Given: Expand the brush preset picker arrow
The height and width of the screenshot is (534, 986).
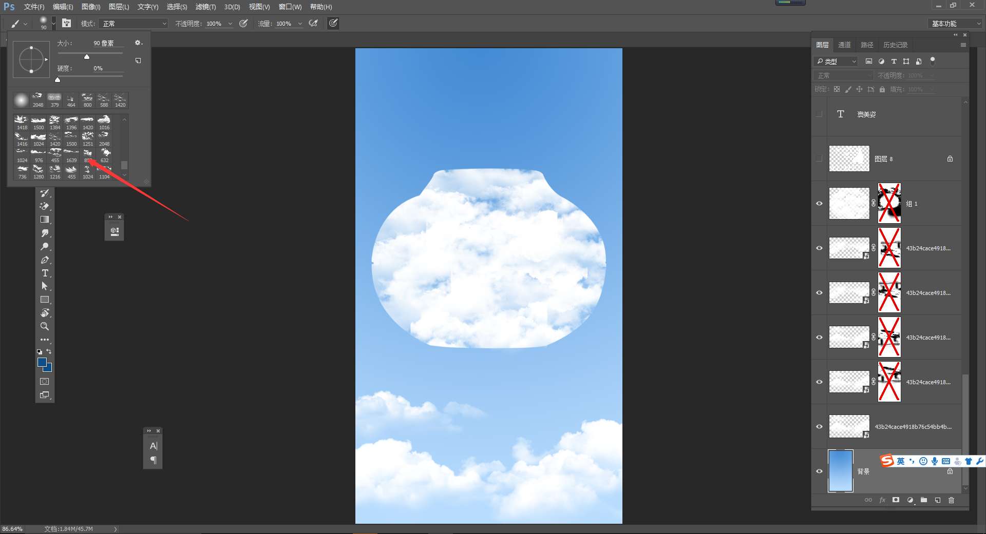Looking at the screenshot, I should [x=53, y=24].
